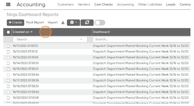Expand the Created on sort arrow

(32, 32)
